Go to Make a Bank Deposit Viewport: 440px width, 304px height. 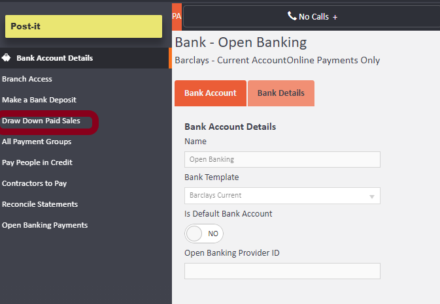pos(39,100)
